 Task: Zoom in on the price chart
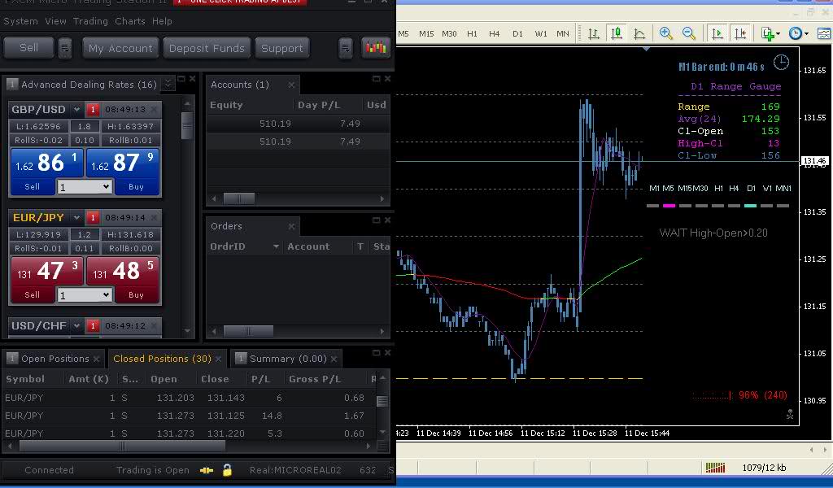(666, 33)
